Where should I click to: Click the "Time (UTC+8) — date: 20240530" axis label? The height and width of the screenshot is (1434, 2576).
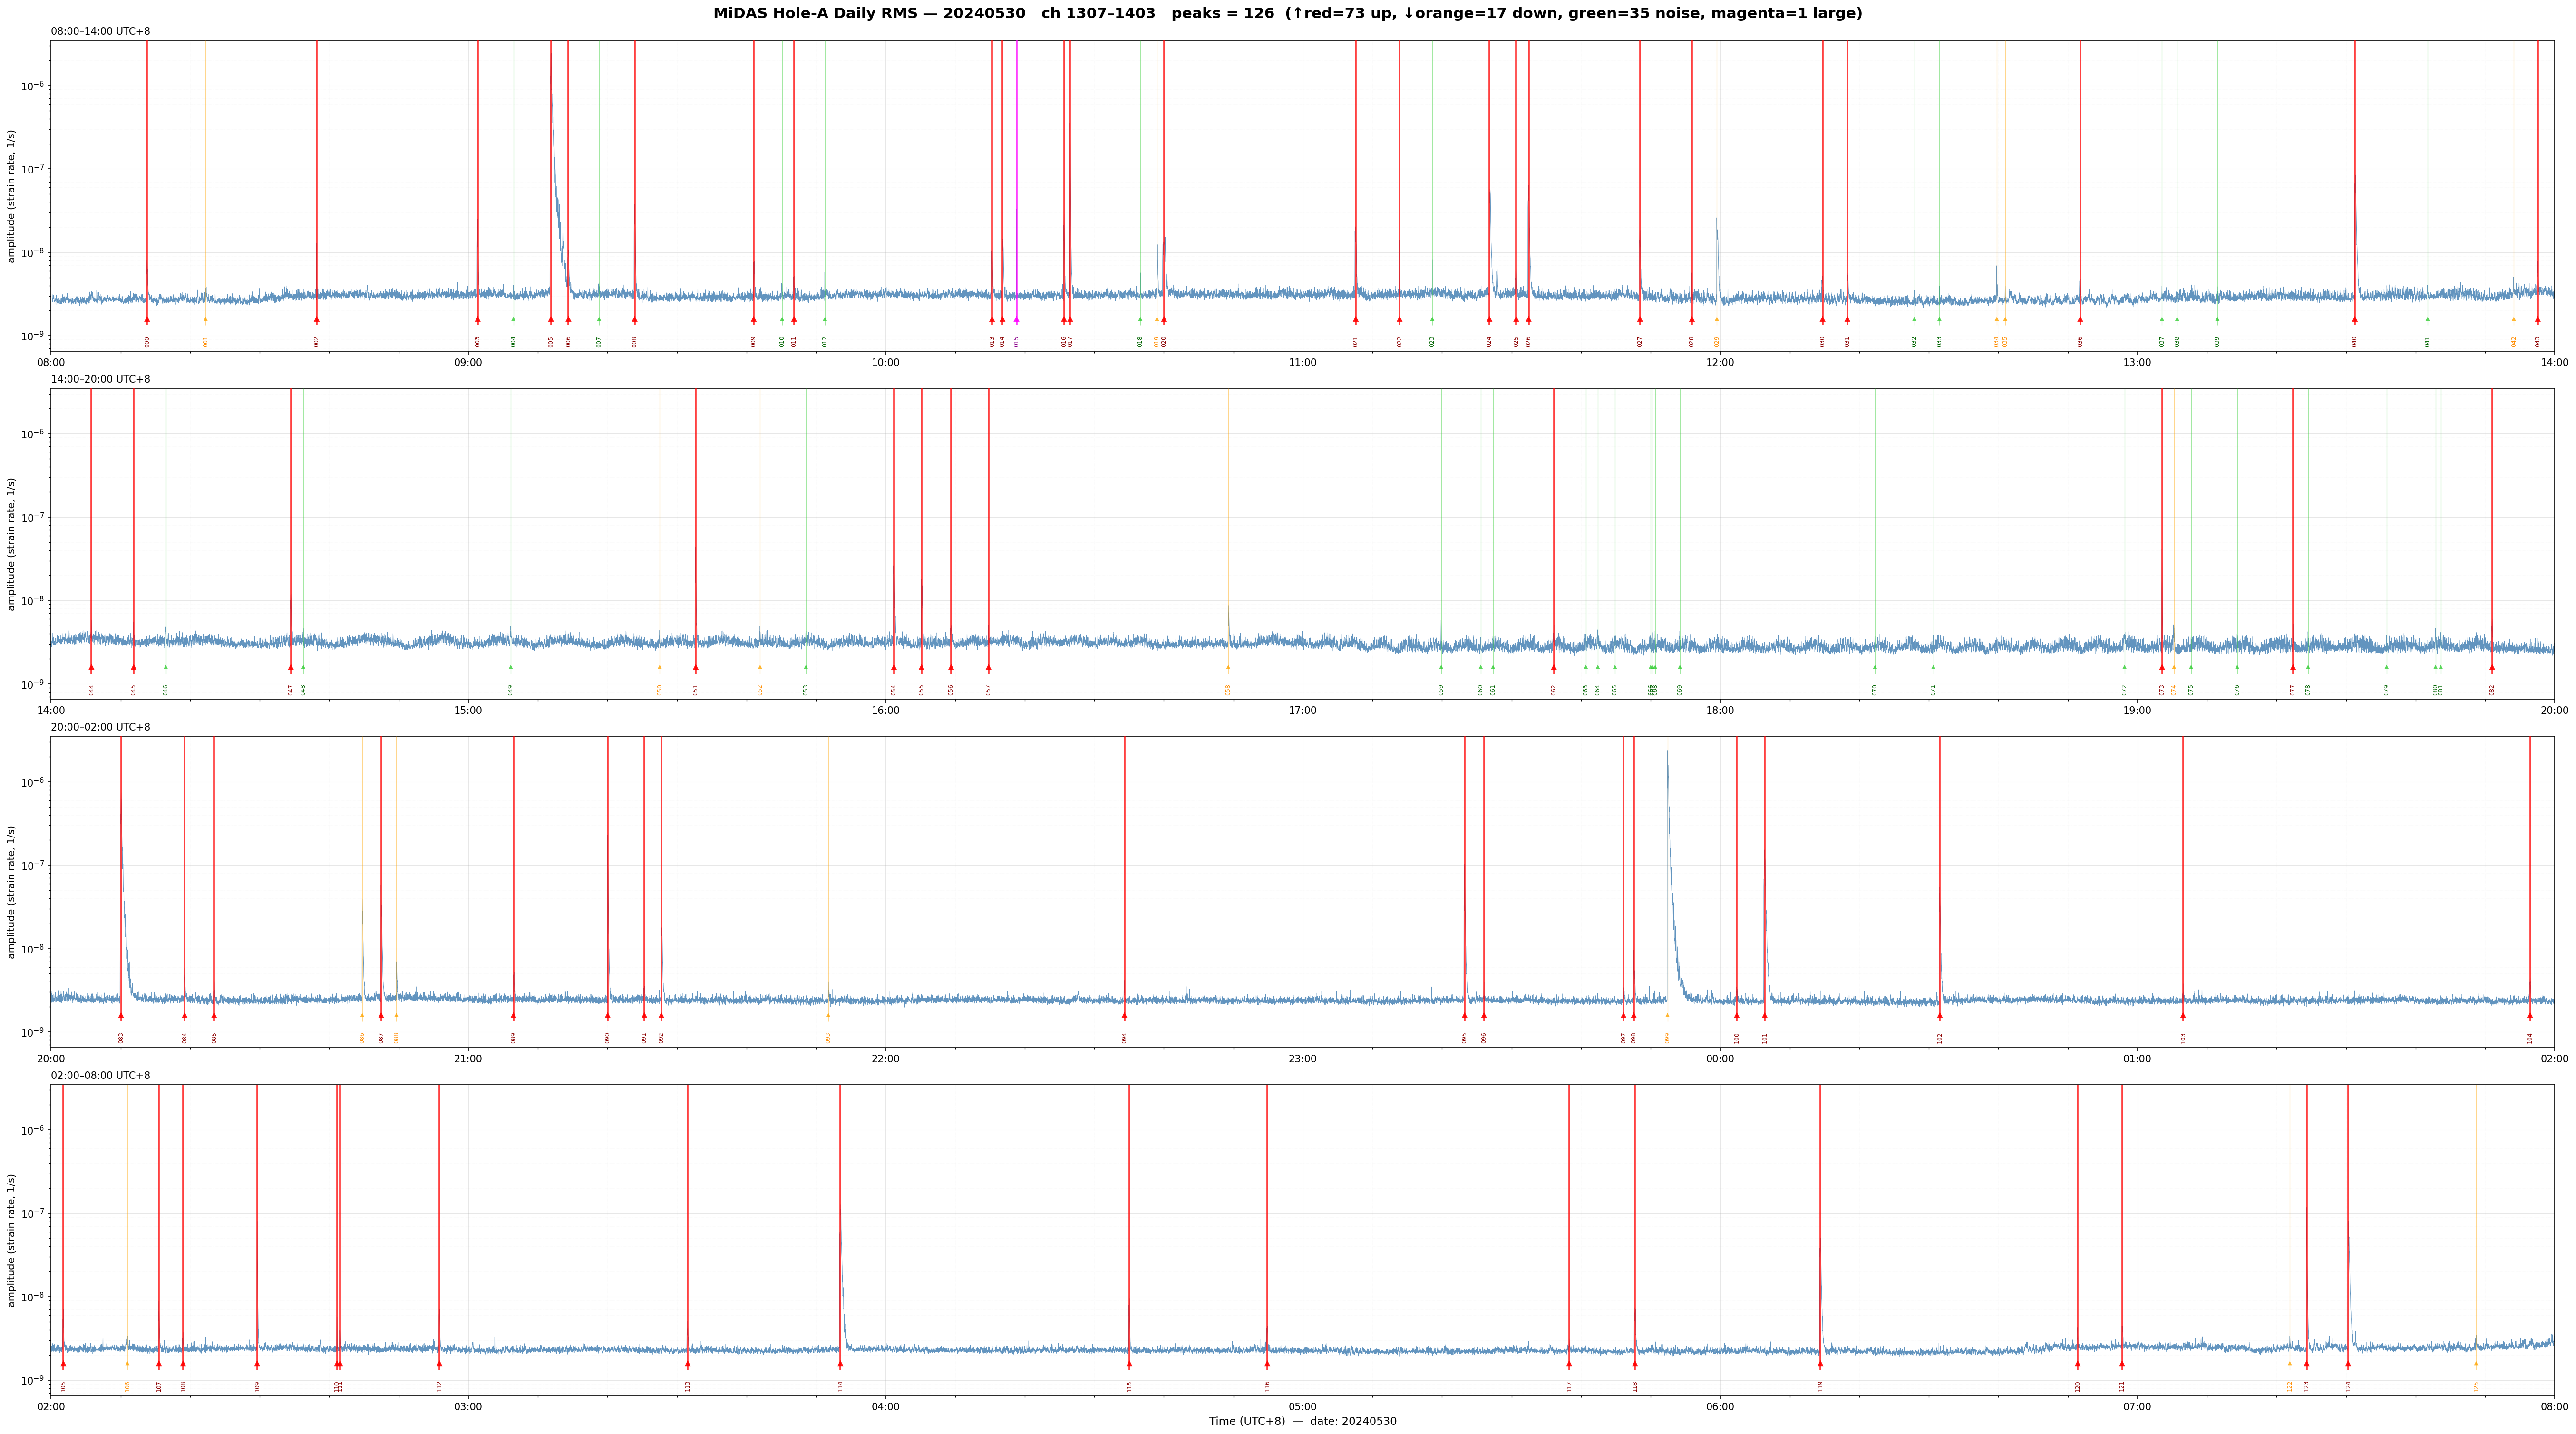[x=1302, y=1422]
